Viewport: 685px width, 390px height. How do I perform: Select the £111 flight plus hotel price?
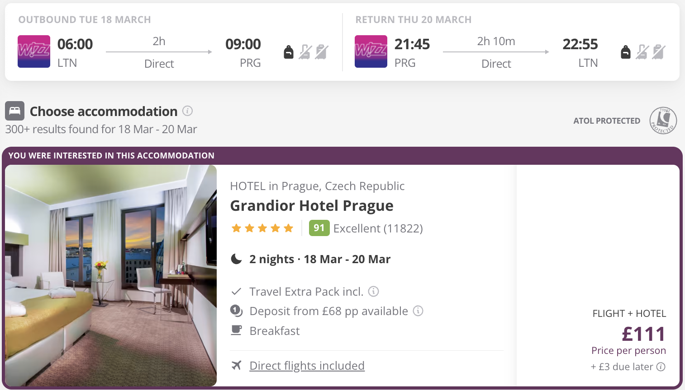[x=644, y=334]
